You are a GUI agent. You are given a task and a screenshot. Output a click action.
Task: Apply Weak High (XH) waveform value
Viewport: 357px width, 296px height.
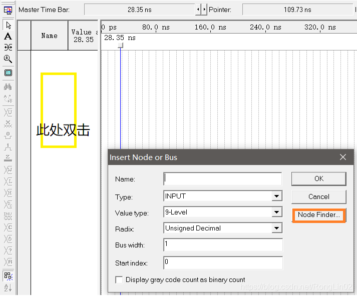point(8,193)
